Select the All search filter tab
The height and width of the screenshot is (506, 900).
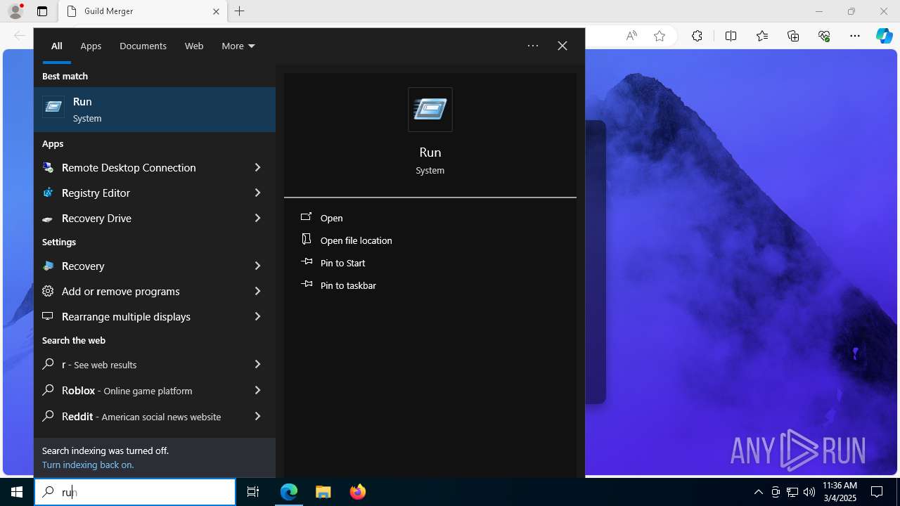[57, 46]
